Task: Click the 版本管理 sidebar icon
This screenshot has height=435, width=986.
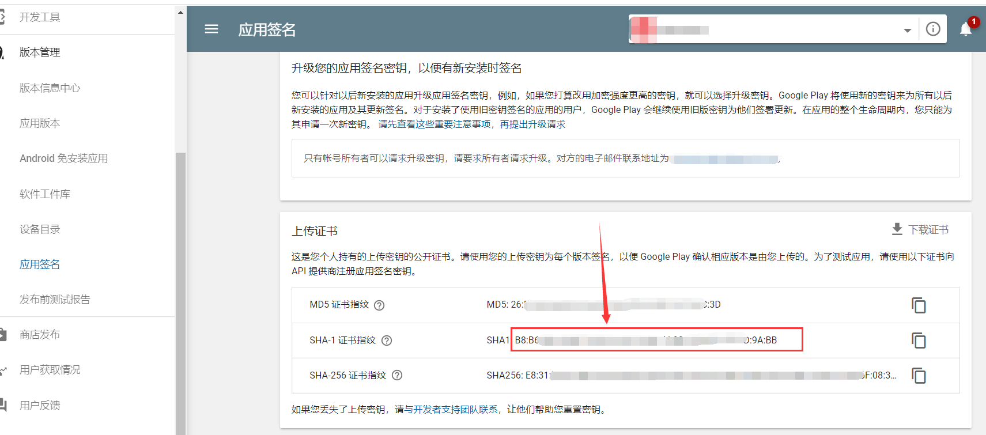Action: pos(2,52)
